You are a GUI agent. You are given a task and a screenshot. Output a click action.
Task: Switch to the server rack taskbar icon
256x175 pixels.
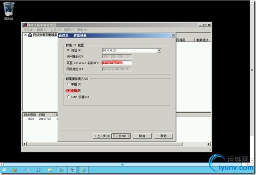click(62, 170)
